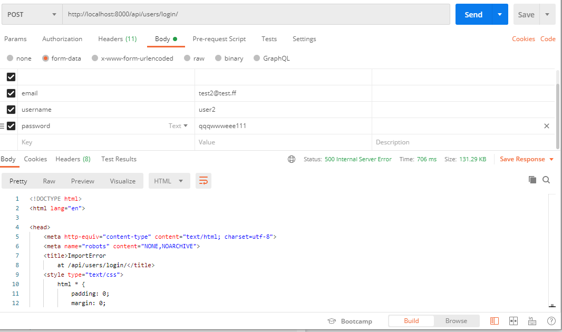This screenshot has height=332, width=562.
Task: Open Bootcamp from the bottom bar
Action: pos(350,321)
